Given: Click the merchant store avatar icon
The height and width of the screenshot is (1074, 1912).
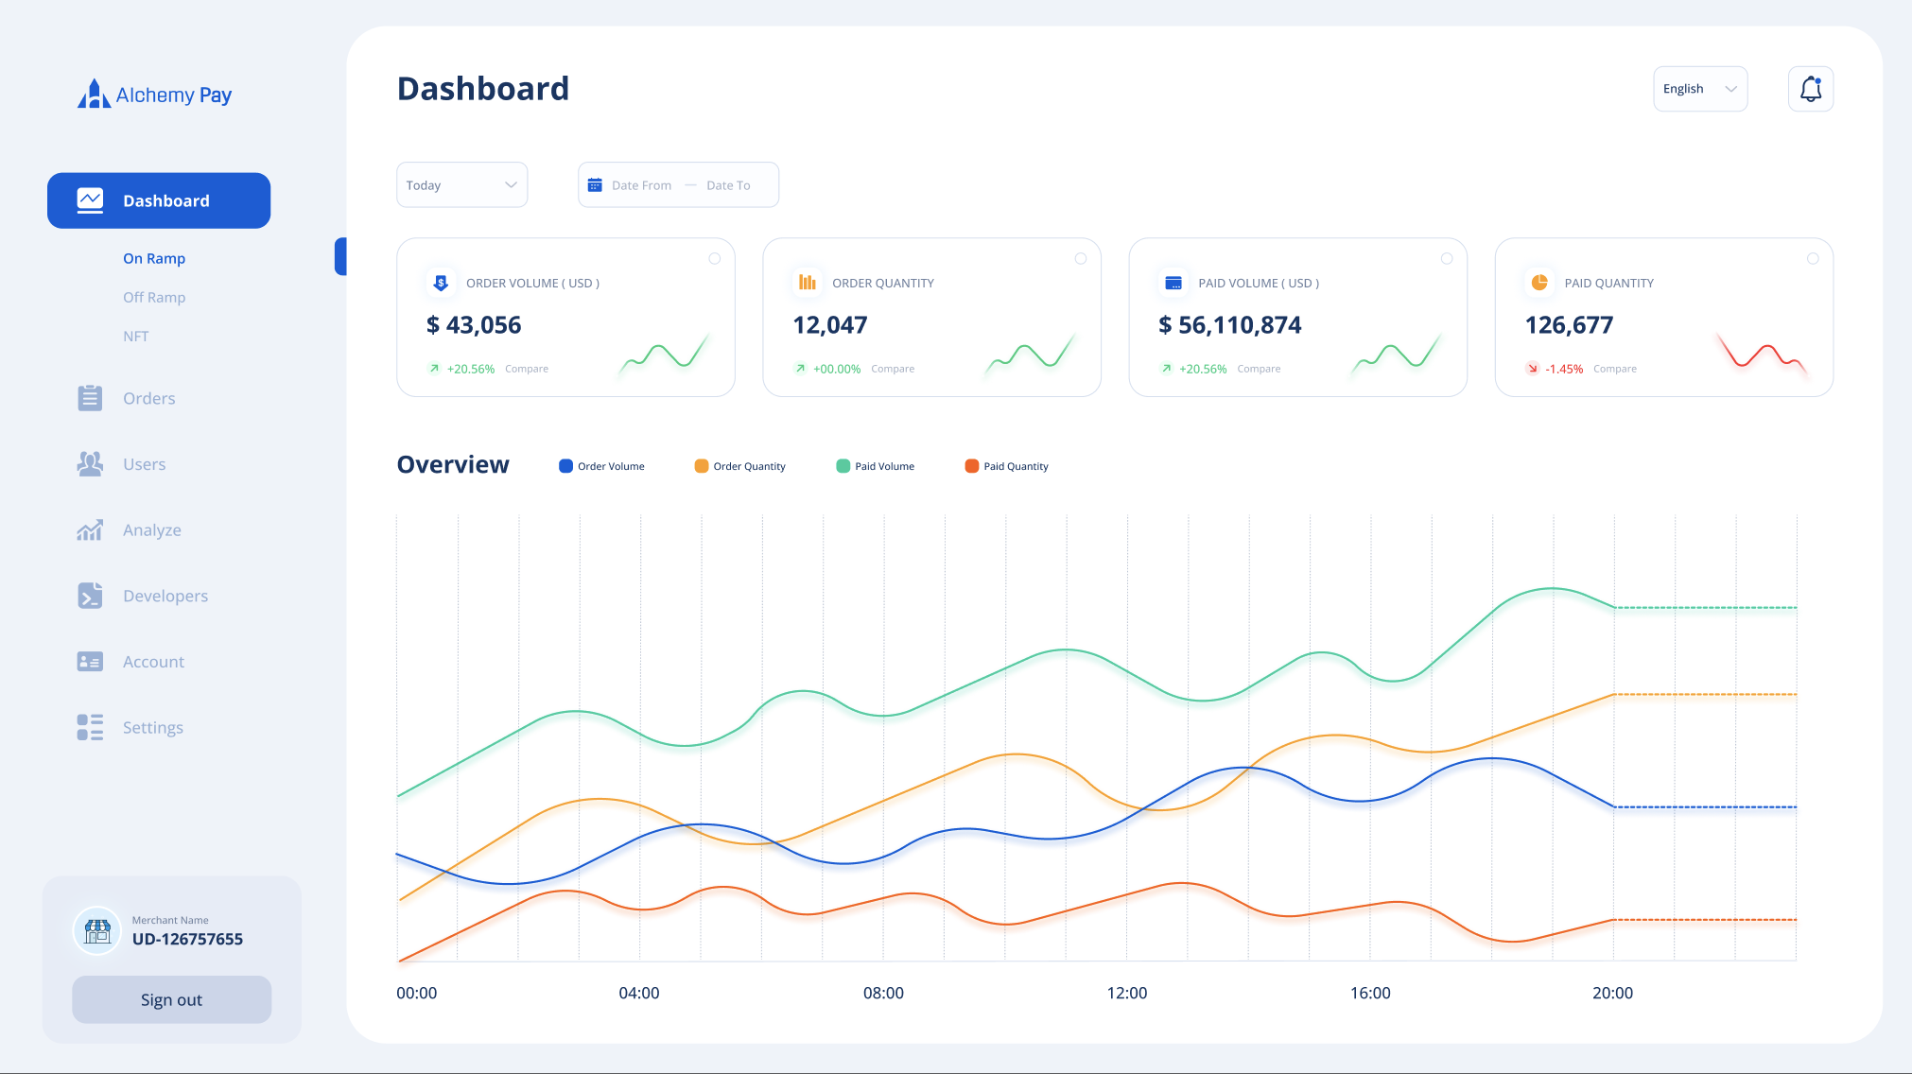Looking at the screenshot, I should point(97,931).
